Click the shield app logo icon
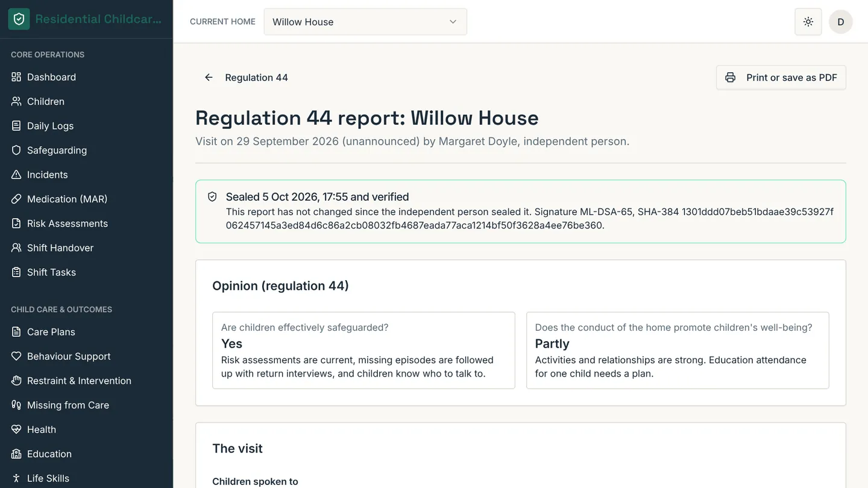Viewport: 868px width, 488px height. click(x=19, y=19)
